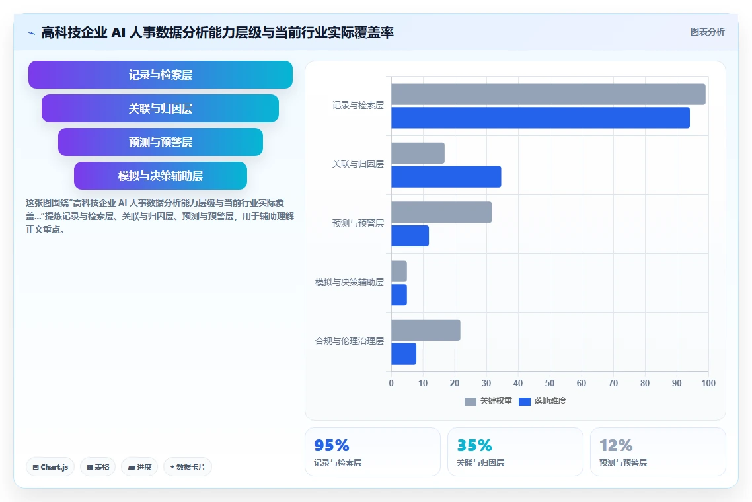Click the 模拟与决策辅助层 y-axis label

pyautogui.click(x=350, y=283)
